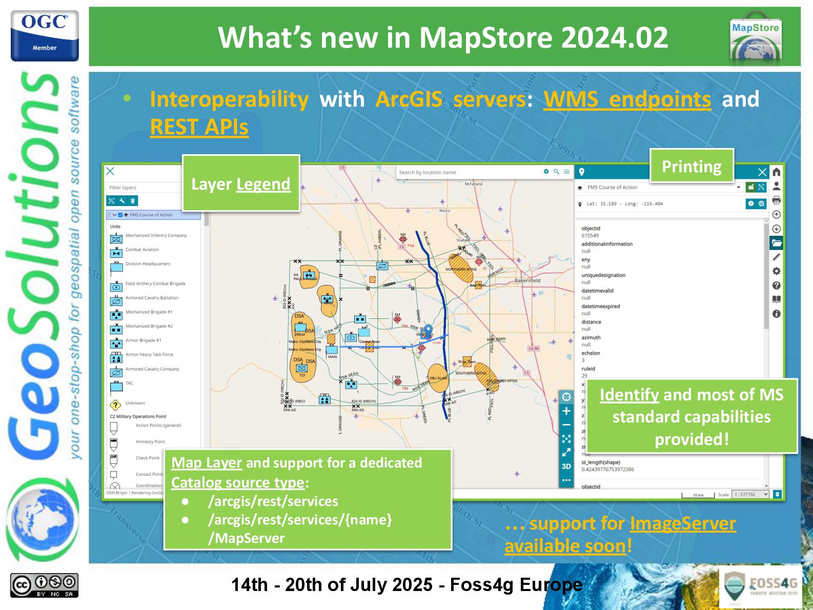Open the Scale 1:577792 dropdown
Image resolution: width=813 pixels, height=610 pixels.
coord(751,495)
